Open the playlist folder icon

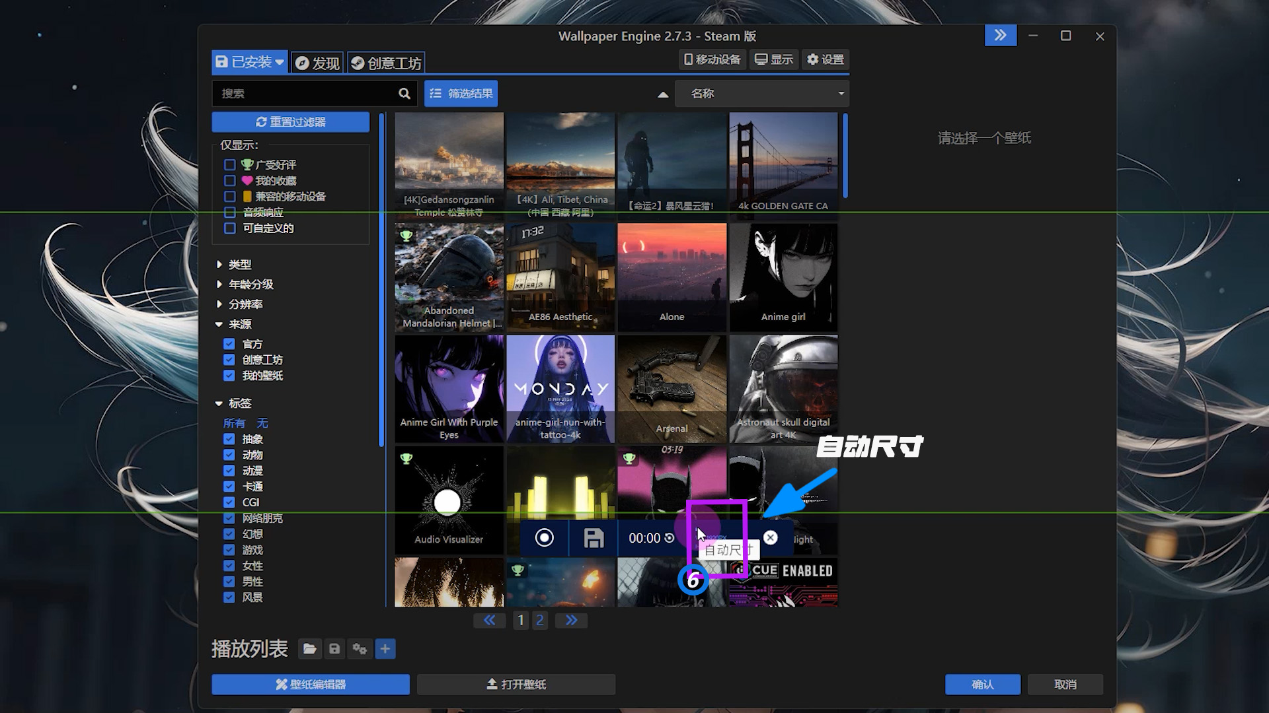click(x=309, y=649)
